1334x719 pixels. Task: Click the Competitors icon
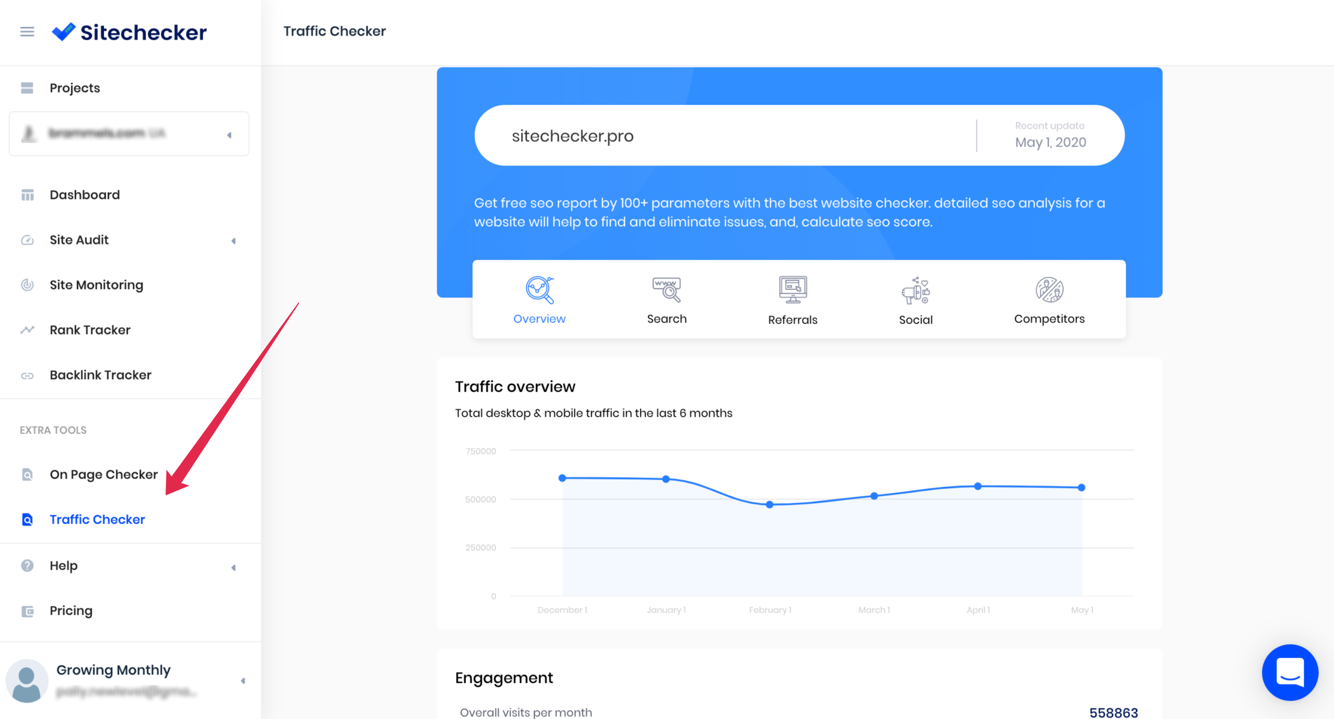coord(1049,290)
